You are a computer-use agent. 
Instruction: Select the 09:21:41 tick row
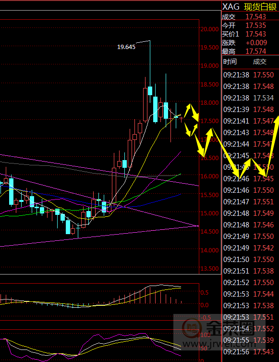coord(249,121)
